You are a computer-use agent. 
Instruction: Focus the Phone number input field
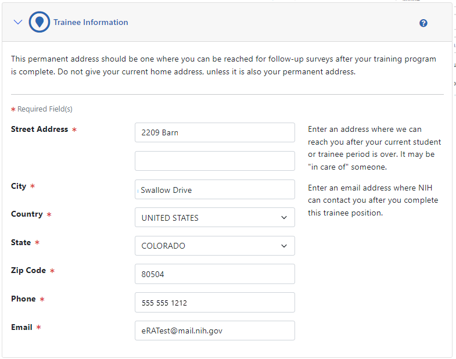(214, 303)
